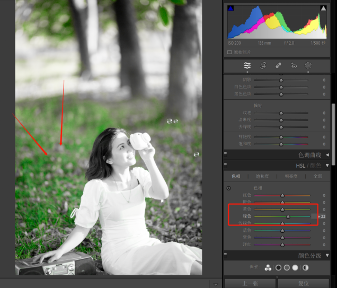Click the f / 2.0 aperture readout

point(289,43)
